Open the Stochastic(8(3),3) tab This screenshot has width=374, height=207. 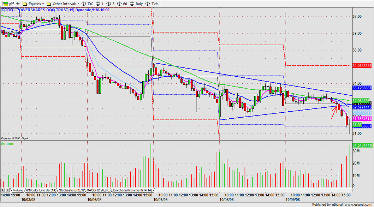pos(72,190)
